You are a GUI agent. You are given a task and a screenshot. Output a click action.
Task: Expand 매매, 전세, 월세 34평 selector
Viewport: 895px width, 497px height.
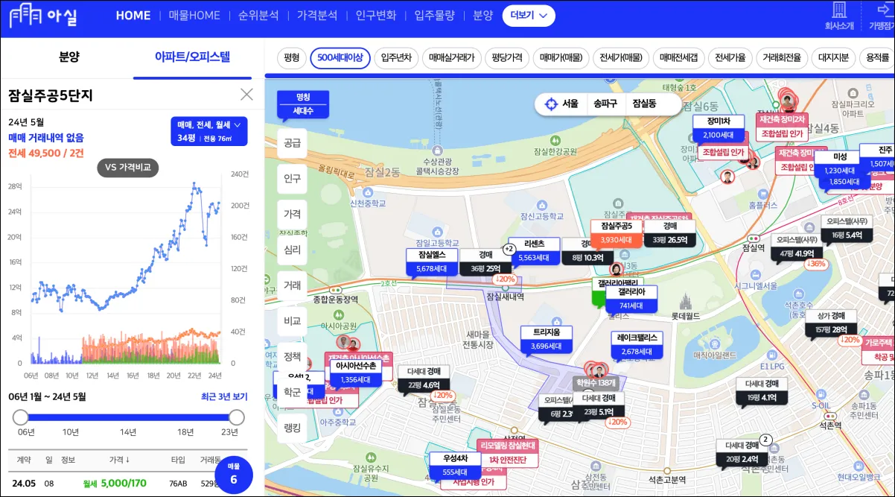208,131
